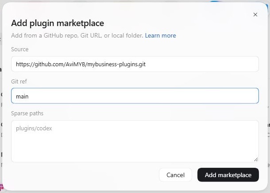Click the Sparse paths label
This screenshot has width=270, height=193.
(27, 114)
